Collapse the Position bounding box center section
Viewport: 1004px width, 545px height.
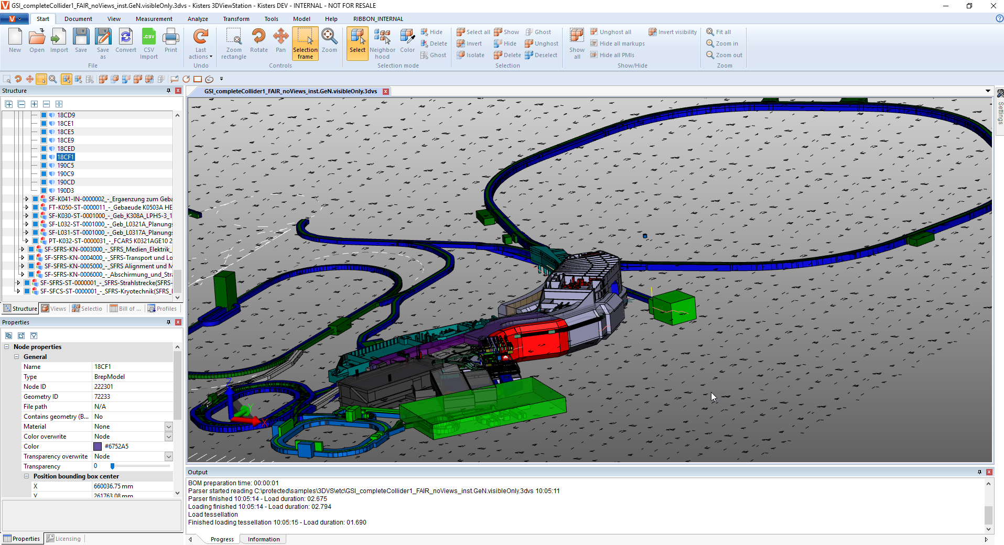pos(26,476)
